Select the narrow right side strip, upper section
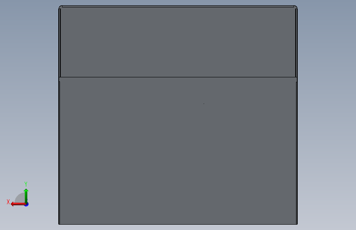 [296, 43]
